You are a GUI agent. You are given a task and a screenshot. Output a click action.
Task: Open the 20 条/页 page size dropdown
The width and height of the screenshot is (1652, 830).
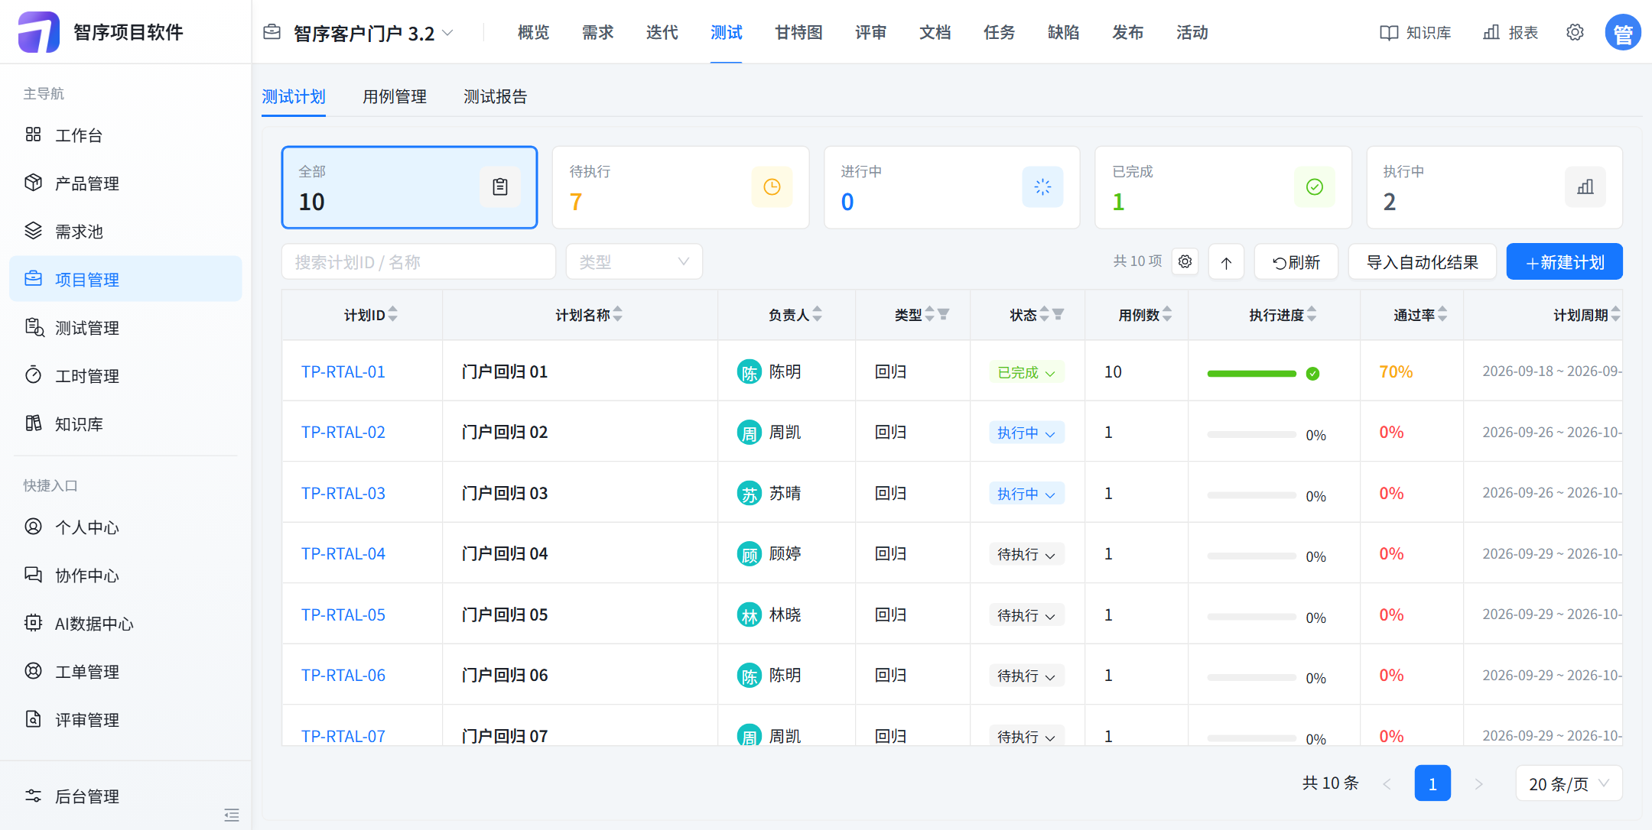[1569, 783]
